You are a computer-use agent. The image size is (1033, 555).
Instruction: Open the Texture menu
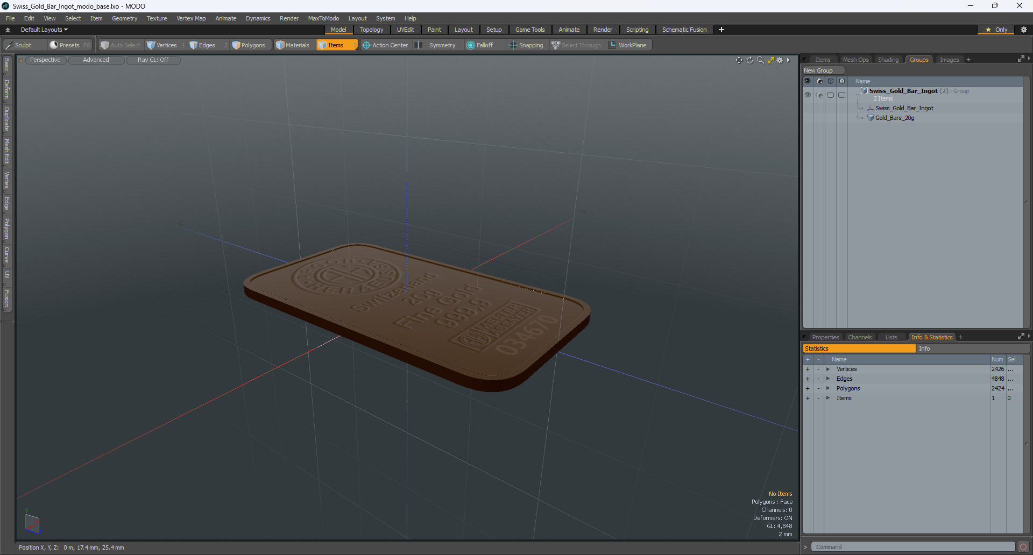(x=157, y=18)
